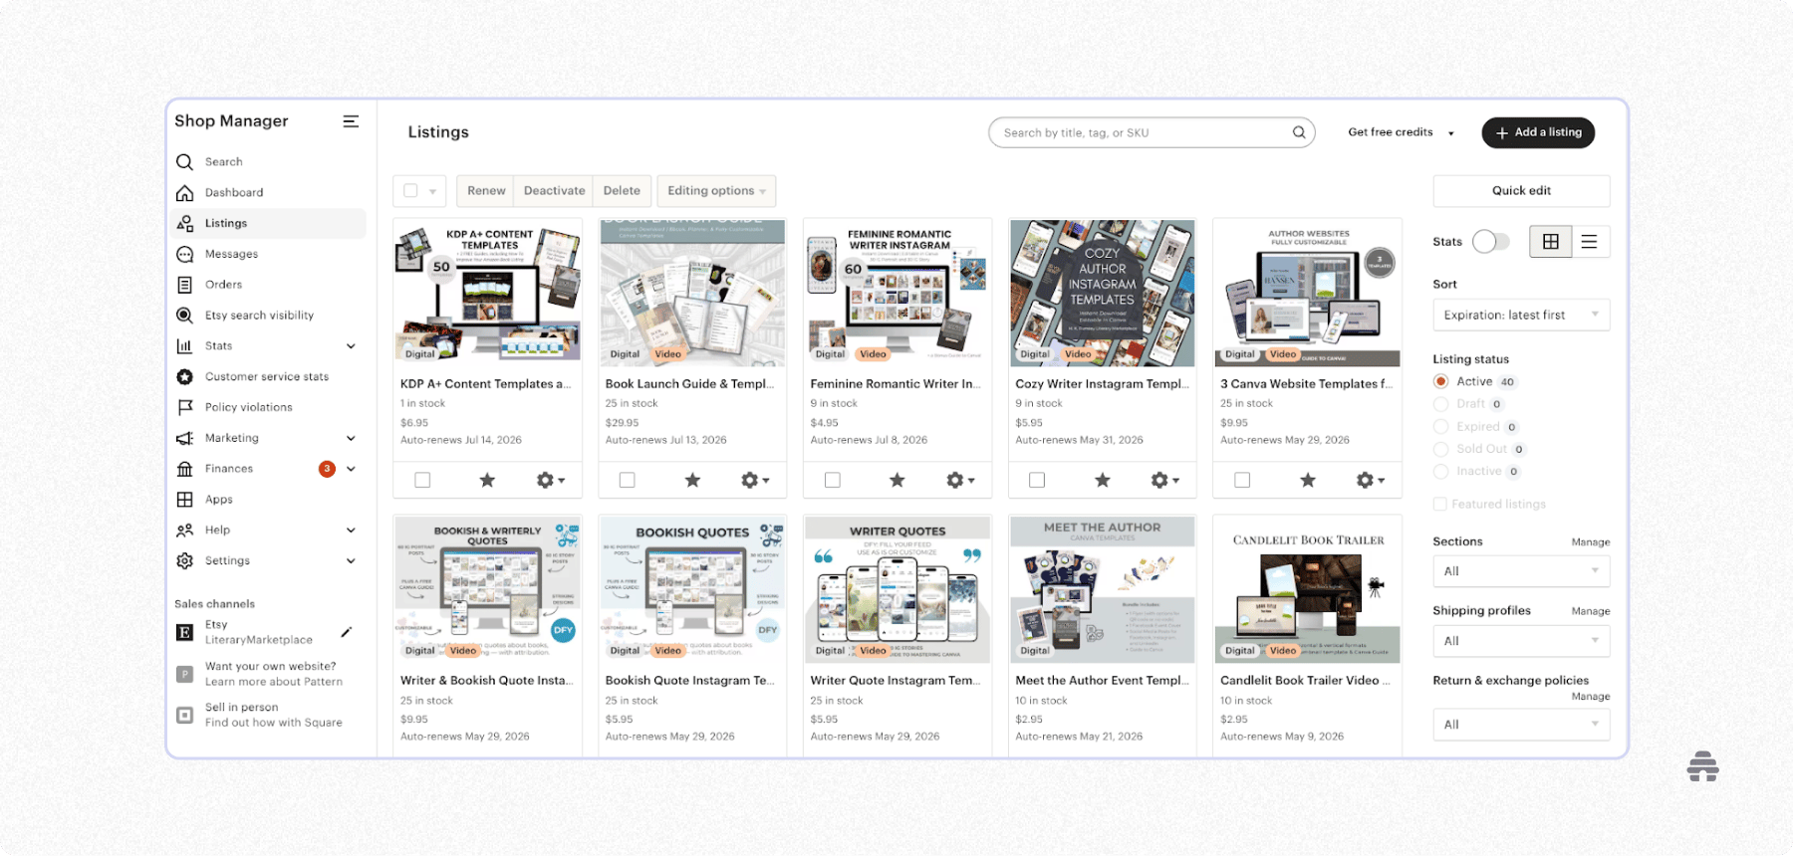Feature the KDP A+ Content Templates listing star
Image resolution: width=1793 pixels, height=856 pixels.
click(x=487, y=481)
